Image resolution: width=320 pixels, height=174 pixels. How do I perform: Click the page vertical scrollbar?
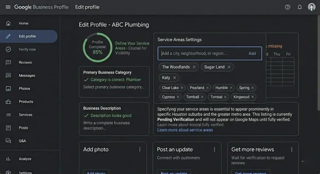(318, 63)
